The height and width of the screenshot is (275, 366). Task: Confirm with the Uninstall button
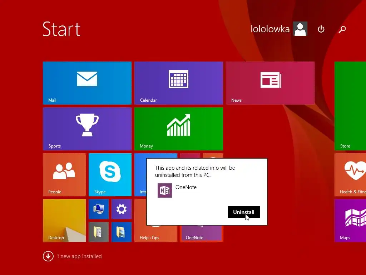pos(243,212)
